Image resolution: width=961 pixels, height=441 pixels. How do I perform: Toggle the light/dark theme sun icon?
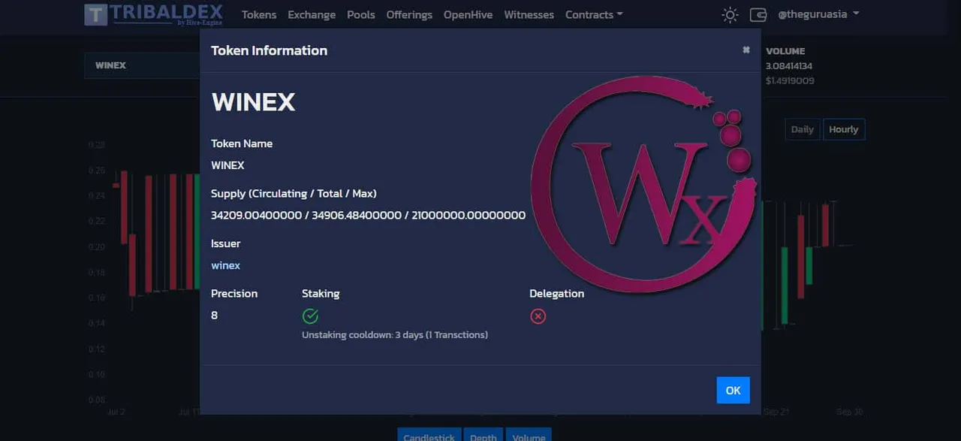(x=729, y=14)
